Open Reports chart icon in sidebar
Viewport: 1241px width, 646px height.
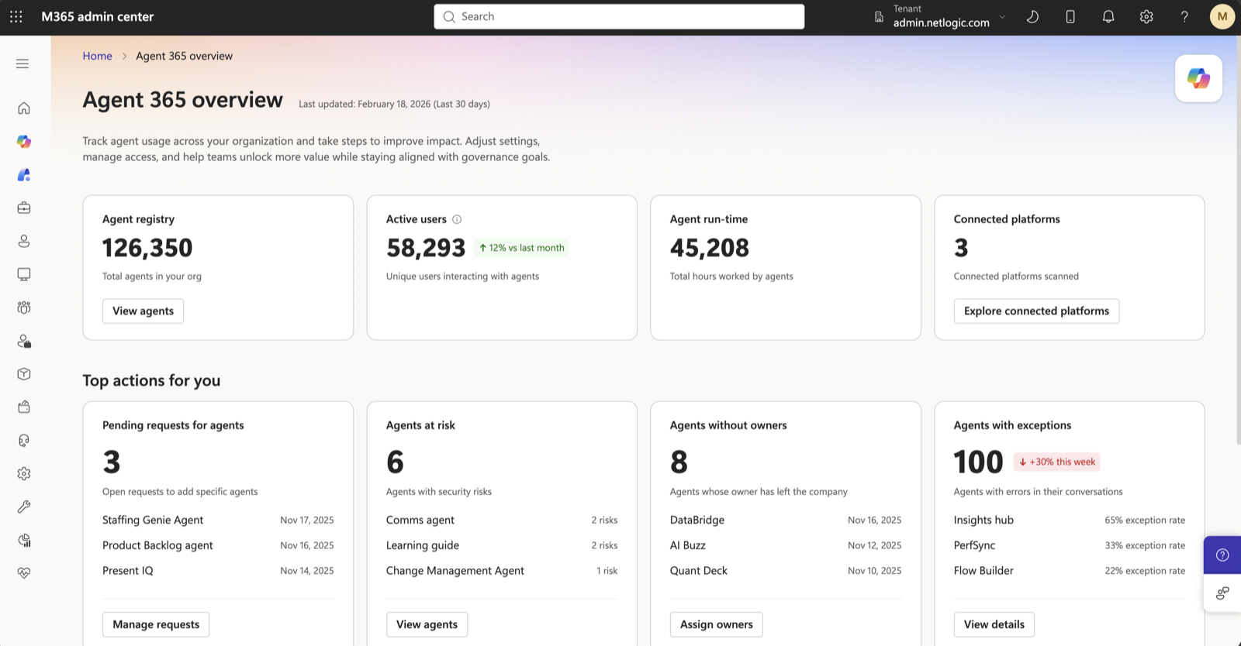click(x=24, y=540)
